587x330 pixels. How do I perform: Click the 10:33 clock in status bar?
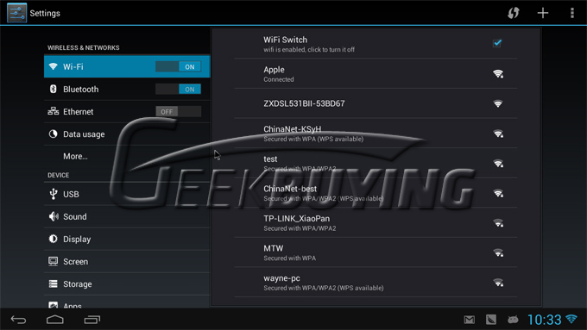(x=545, y=320)
